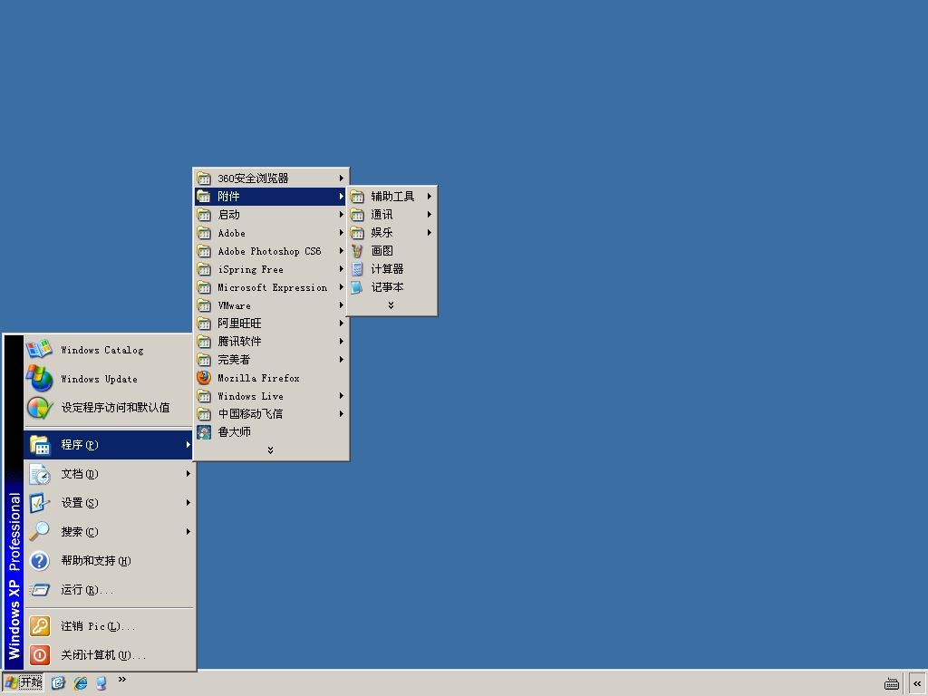Expand the 文档(D) documents submenu

pyautogui.click(x=109, y=473)
